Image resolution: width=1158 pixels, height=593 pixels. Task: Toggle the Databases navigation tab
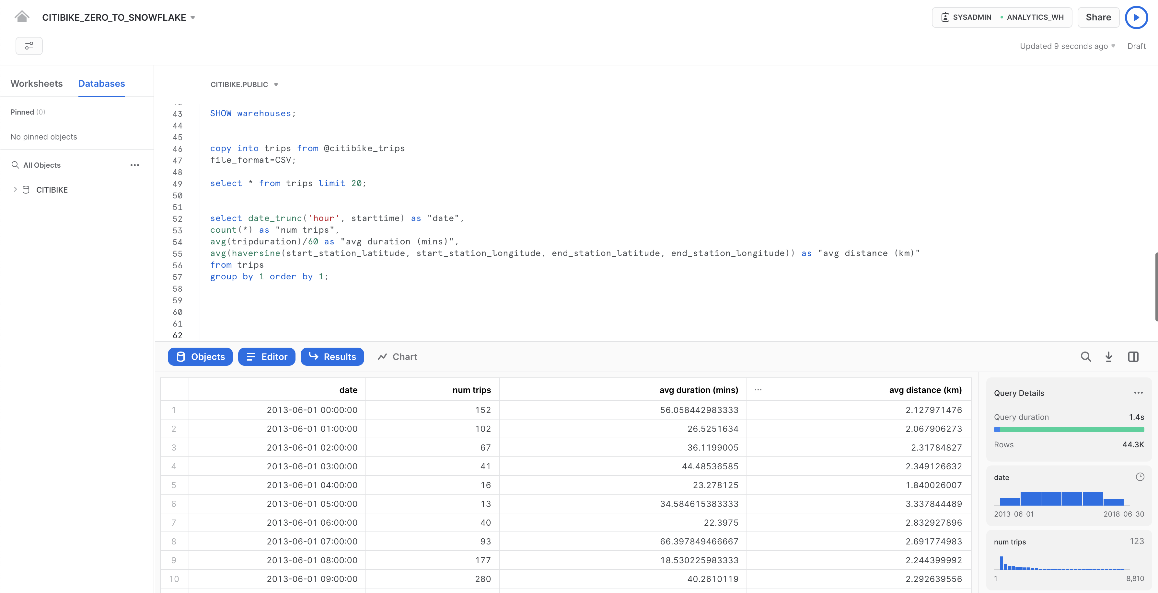point(101,83)
